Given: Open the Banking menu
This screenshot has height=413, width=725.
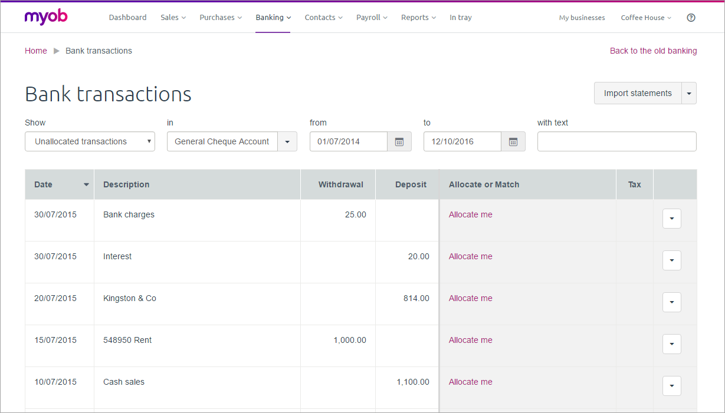Looking at the screenshot, I should tap(273, 18).
